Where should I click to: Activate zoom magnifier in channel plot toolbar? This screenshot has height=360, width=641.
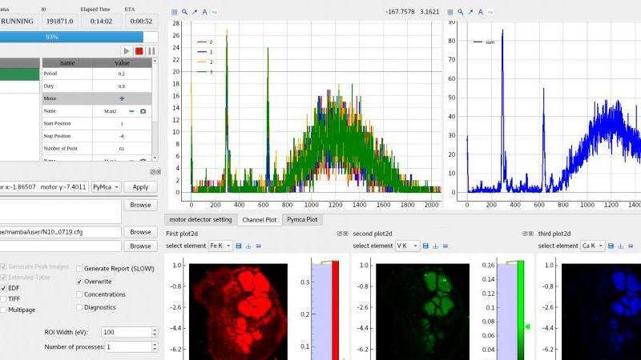tap(184, 12)
